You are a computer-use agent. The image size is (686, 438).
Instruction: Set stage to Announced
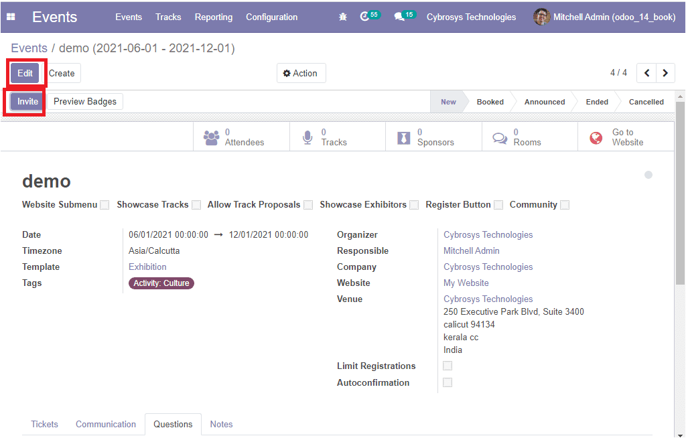click(545, 102)
